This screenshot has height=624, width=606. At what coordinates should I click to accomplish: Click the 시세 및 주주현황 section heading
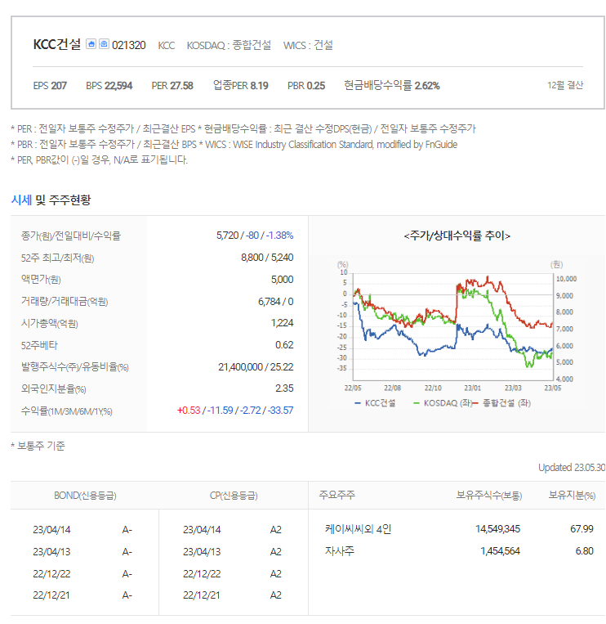(x=51, y=200)
